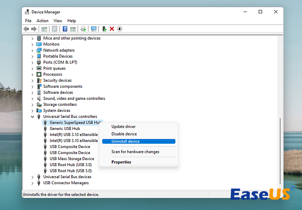Select the Generic USB Hub device
Viewport: 302px width, 210px height.
point(64,129)
